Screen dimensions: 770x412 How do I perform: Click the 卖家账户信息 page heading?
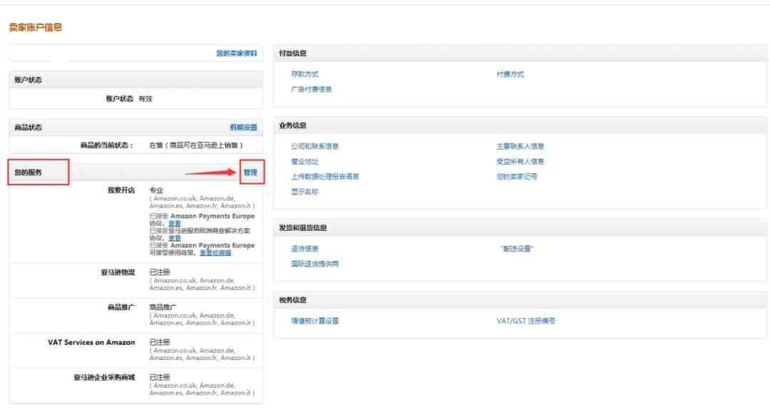pos(36,28)
